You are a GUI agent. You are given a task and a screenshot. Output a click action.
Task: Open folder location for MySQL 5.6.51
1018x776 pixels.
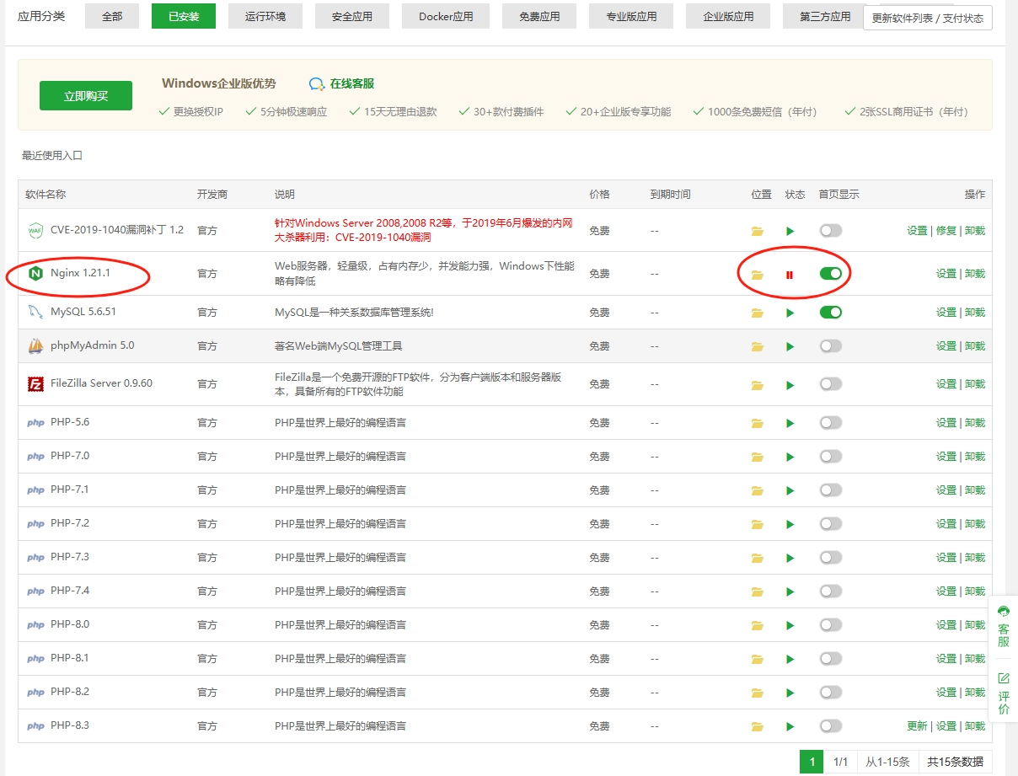(758, 313)
